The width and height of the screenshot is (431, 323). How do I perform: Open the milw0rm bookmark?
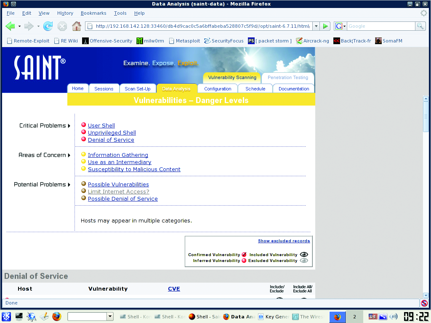tap(150, 41)
